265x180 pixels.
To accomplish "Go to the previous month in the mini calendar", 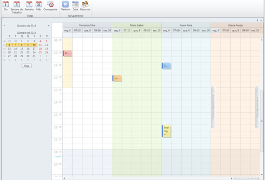I will 5,26.
